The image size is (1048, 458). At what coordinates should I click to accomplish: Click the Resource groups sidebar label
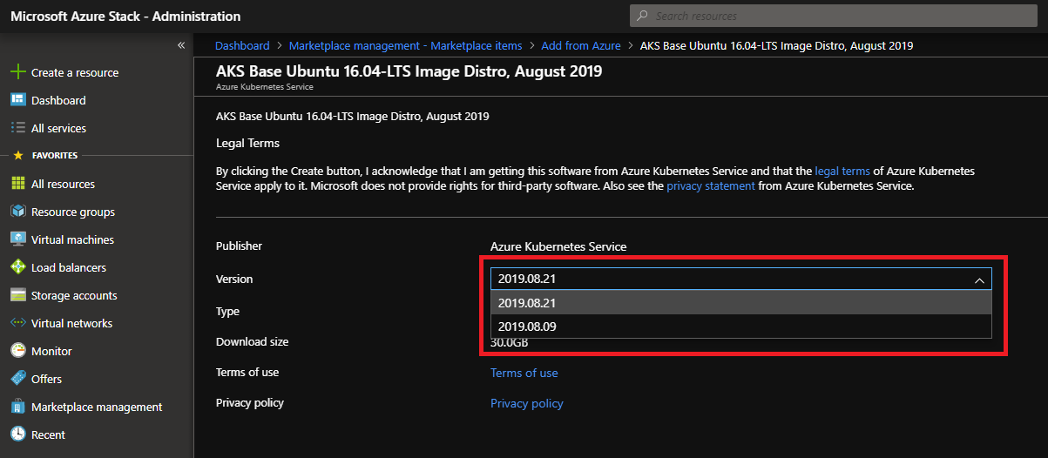click(73, 212)
